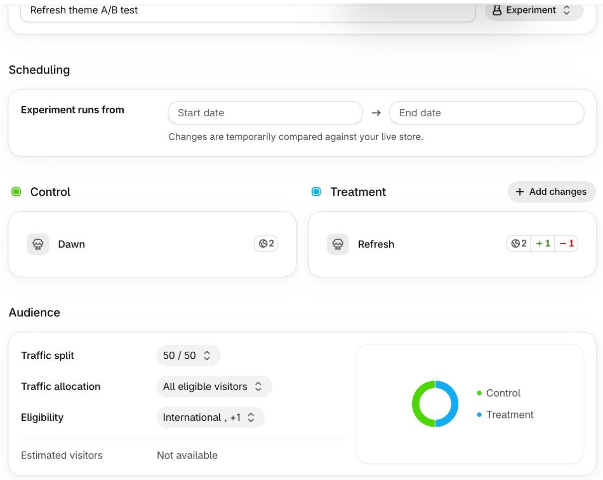Click the Traffic allocation label
Viewport: 603px width, 480px height.
(61, 387)
